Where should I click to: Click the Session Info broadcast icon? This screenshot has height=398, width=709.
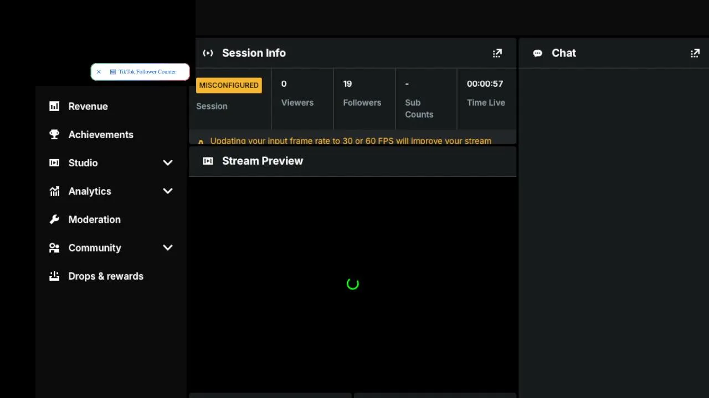click(208, 53)
